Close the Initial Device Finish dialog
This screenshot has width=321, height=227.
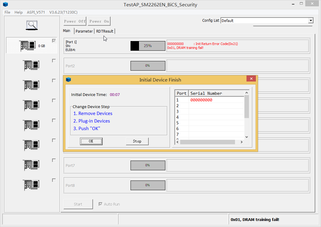[x=251, y=79]
